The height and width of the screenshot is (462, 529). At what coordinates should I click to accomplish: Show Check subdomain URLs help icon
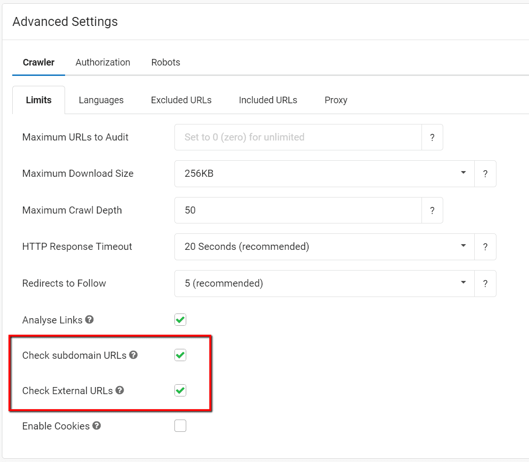133,355
